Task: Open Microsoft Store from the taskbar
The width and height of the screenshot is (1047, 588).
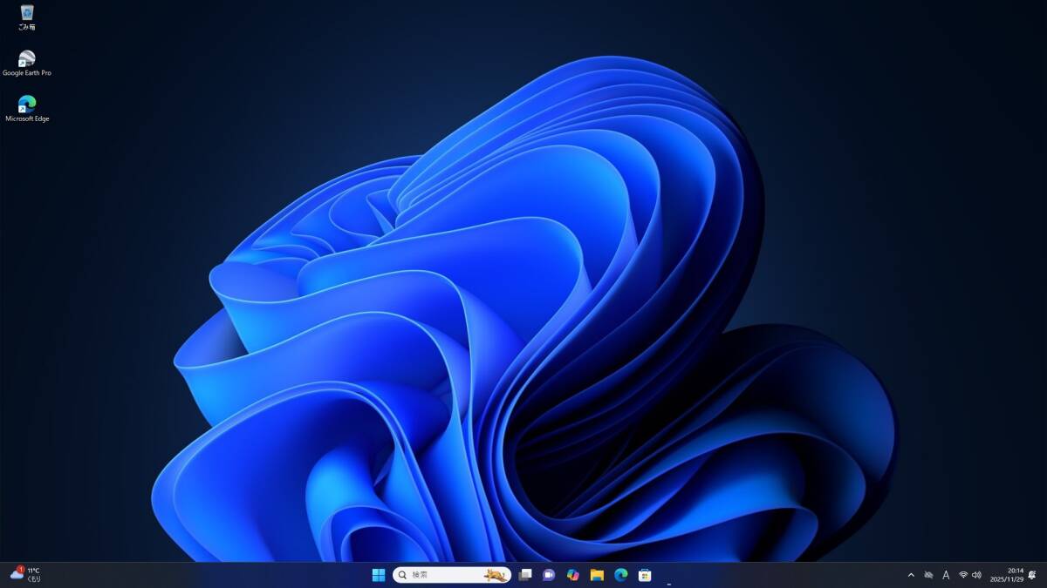Action: pyautogui.click(x=645, y=575)
